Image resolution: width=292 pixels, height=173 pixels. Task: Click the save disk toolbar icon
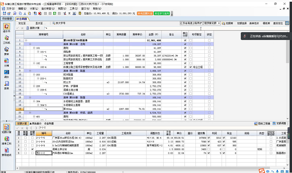click(x=4, y=13)
